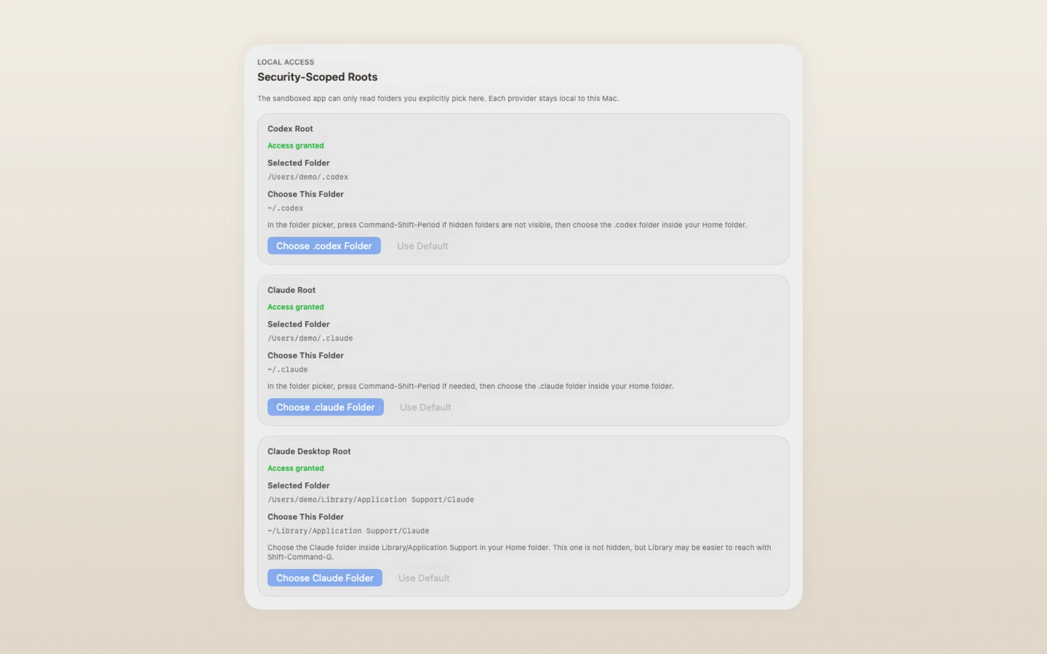Click Access granted status under Claude Root

pyautogui.click(x=295, y=307)
